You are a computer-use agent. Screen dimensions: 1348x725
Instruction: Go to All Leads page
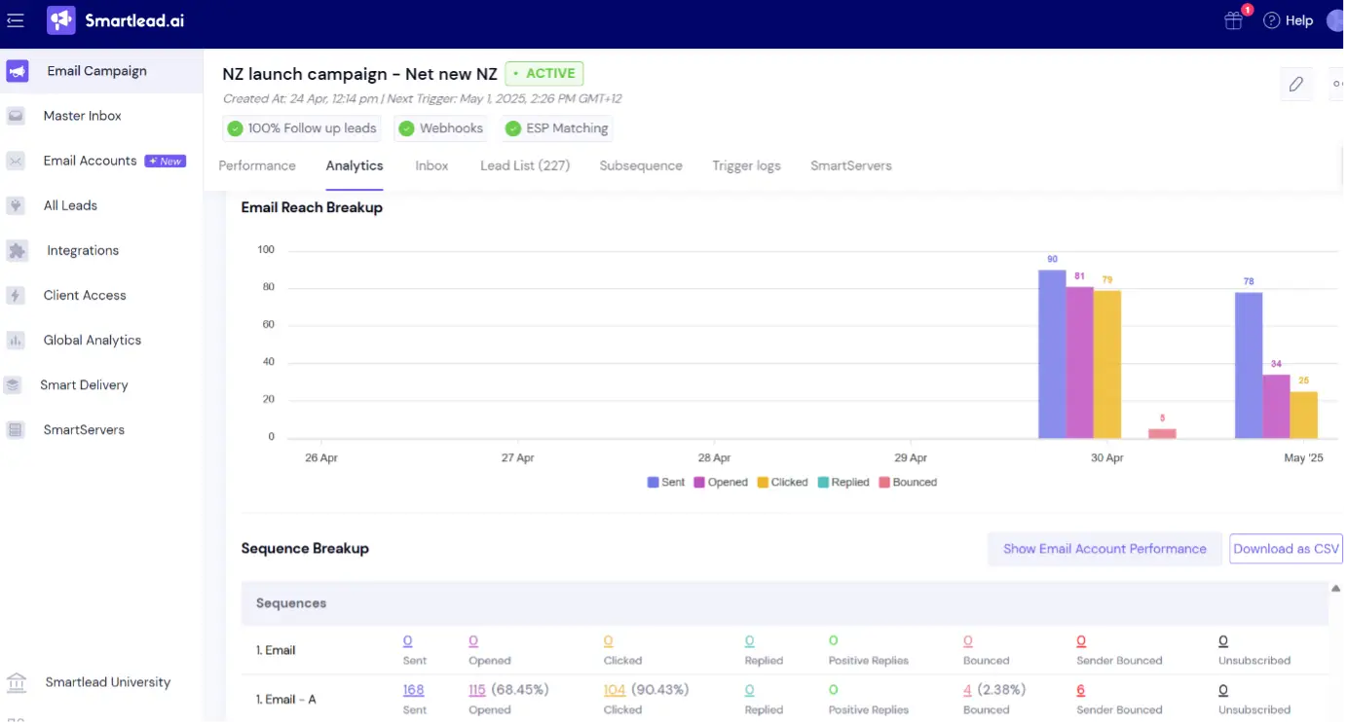(70, 205)
